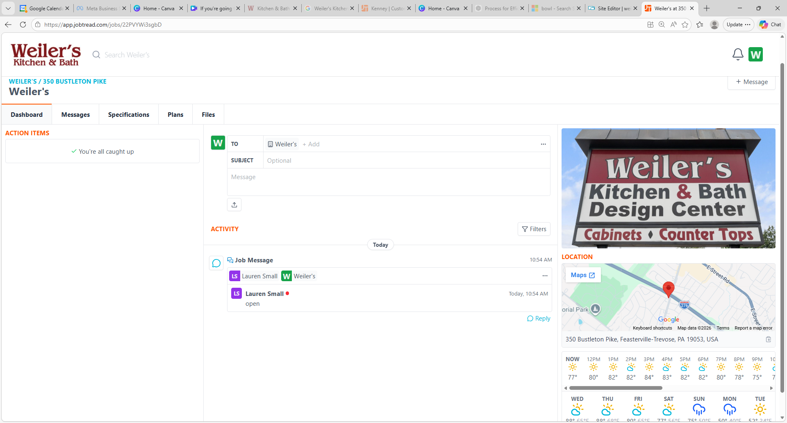Click the upload attachment icon

234,205
